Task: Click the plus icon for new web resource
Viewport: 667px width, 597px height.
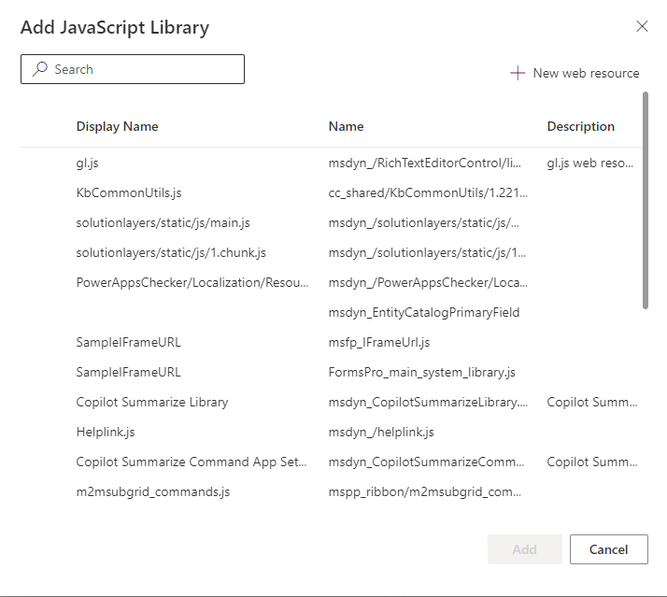Action: [x=518, y=73]
